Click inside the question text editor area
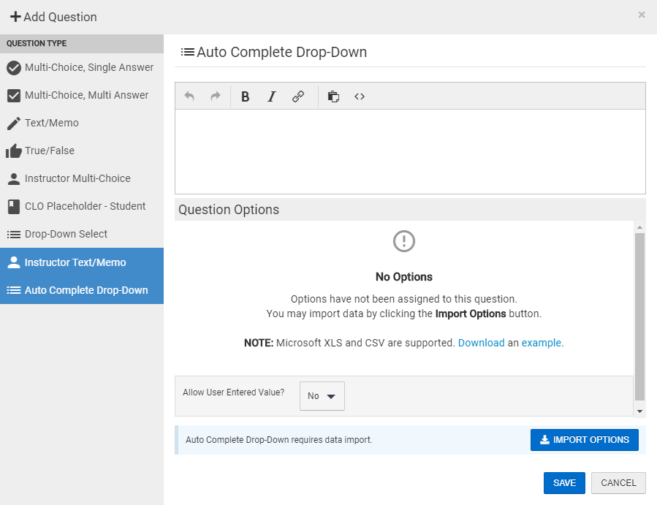This screenshot has height=505, width=657. (x=410, y=152)
